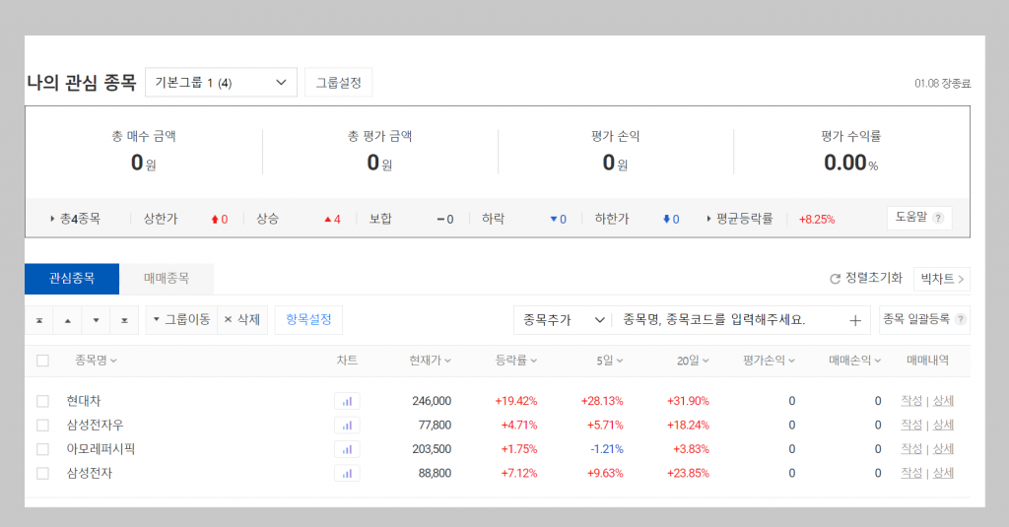Image resolution: width=1009 pixels, height=527 pixels.
Task: Tick the checkbox next to 아모레퍼시픽
Action: click(x=42, y=449)
